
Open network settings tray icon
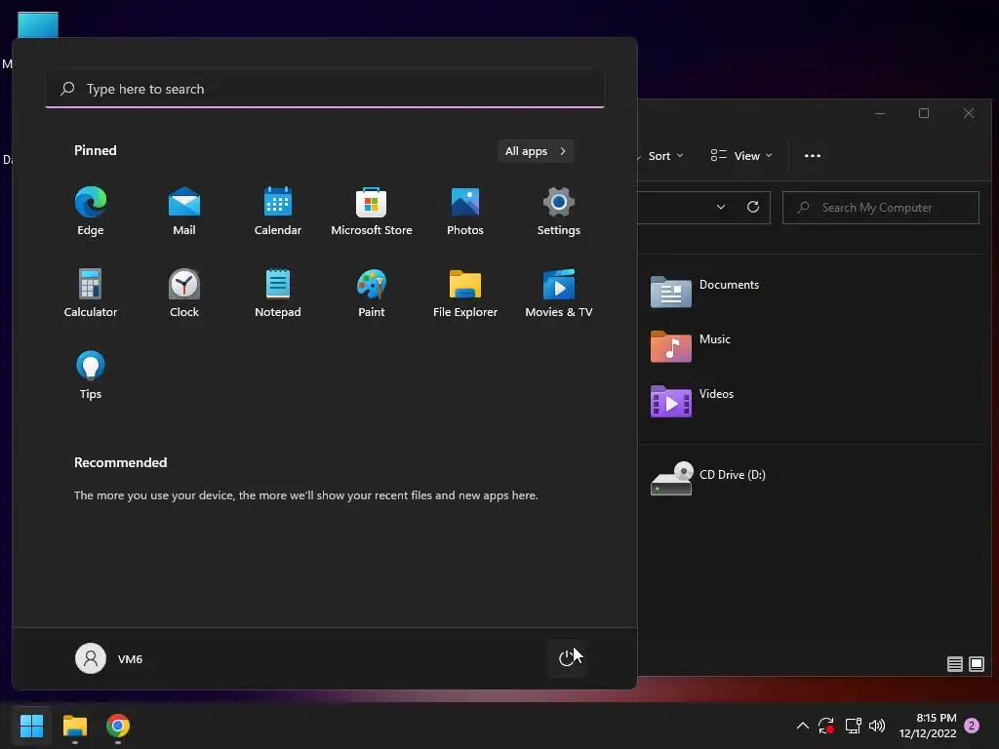[853, 726]
